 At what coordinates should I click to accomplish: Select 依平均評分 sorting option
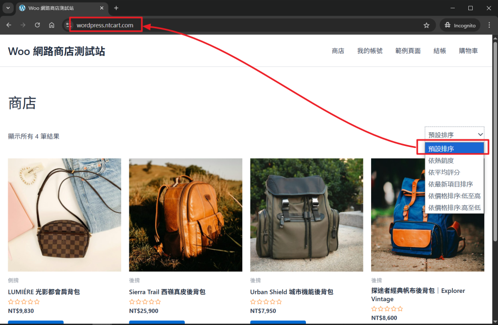click(x=454, y=172)
